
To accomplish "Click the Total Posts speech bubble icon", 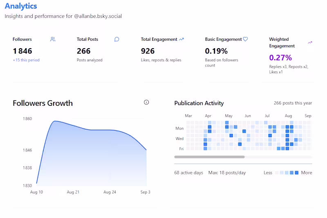I will click(117, 39).
